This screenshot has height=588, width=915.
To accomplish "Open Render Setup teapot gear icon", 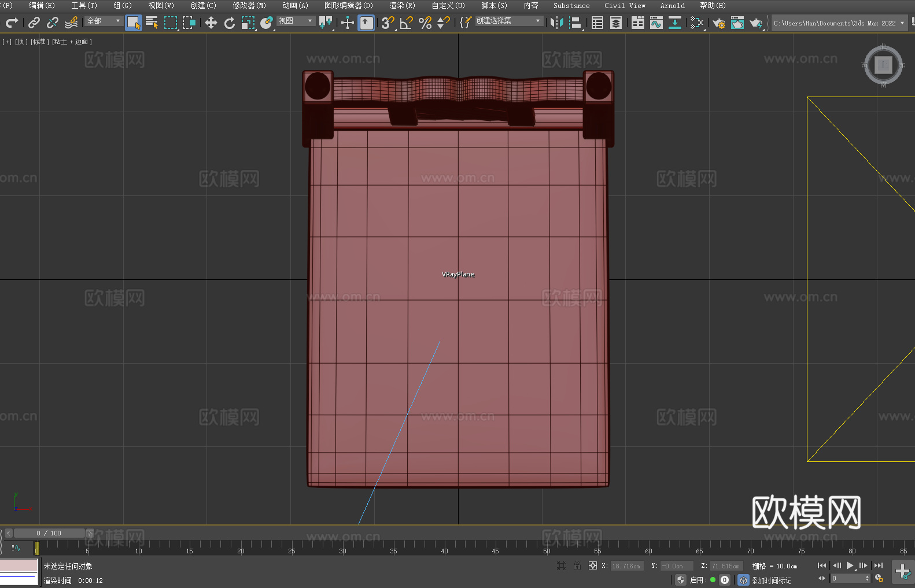I will pyautogui.click(x=719, y=23).
